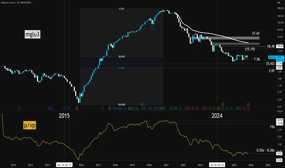Viewport: 285px width, 168px height.
Task: Select the 0.55x - 0.26x annotation
Action: 265,150
